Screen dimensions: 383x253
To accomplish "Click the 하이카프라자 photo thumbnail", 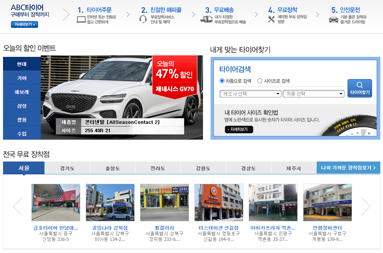I will 273,203.
